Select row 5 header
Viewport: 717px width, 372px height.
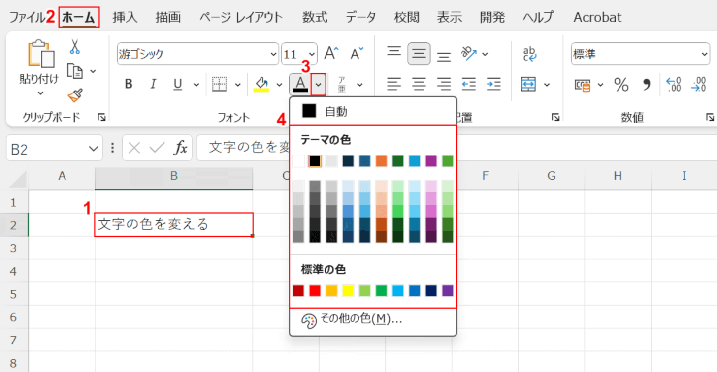[13, 294]
